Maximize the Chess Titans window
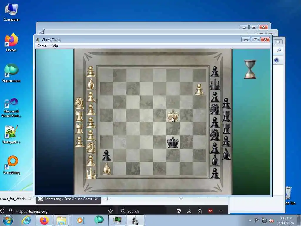The image size is (301, 226). tap(255, 40)
